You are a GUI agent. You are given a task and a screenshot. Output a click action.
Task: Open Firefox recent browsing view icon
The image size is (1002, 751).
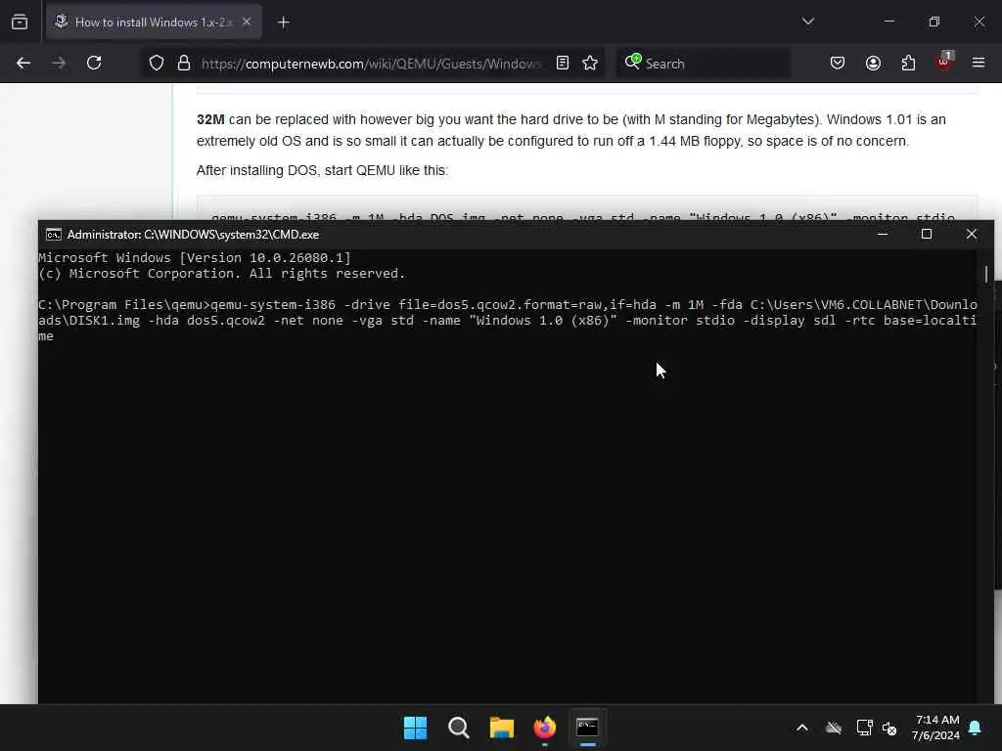pyautogui.click(x=20, y=22)
